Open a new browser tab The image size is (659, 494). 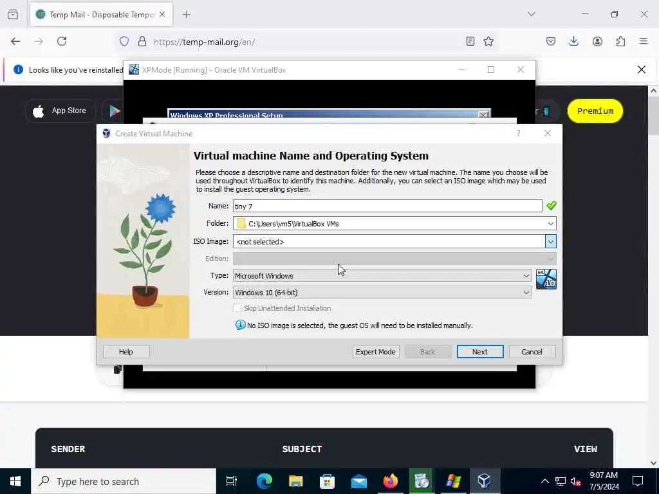(x=187, y=14)
